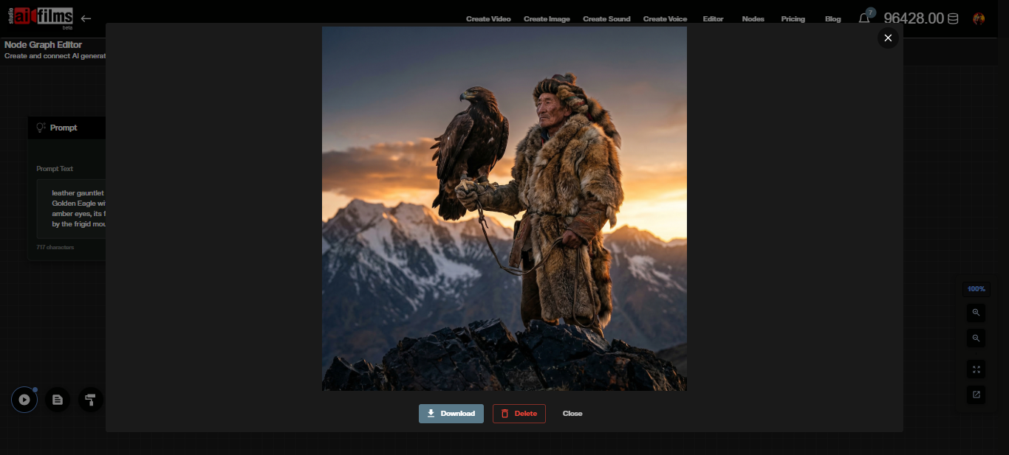The image size is (1009, 455).
Task: Open the graph in a new window
Action: point(976,395)
